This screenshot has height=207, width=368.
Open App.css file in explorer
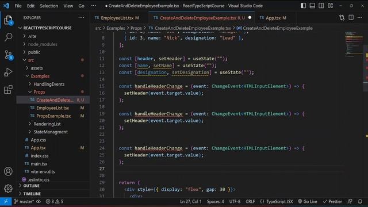(39, 140)
